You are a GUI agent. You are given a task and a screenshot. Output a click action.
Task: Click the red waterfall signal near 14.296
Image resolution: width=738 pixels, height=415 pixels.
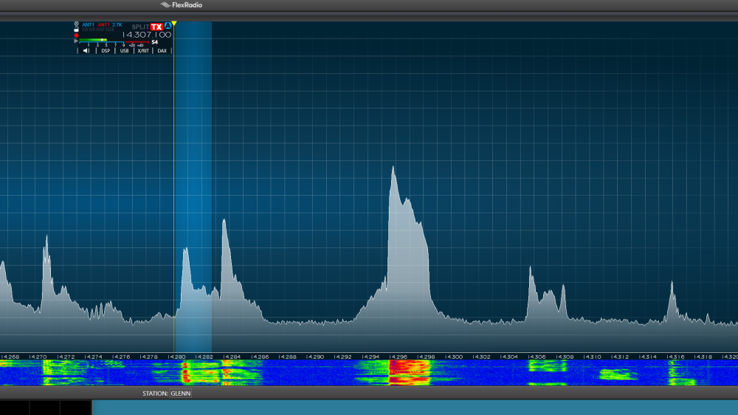click(x=409, y=373)
